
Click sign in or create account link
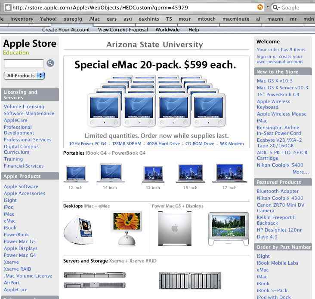[280, 59]
